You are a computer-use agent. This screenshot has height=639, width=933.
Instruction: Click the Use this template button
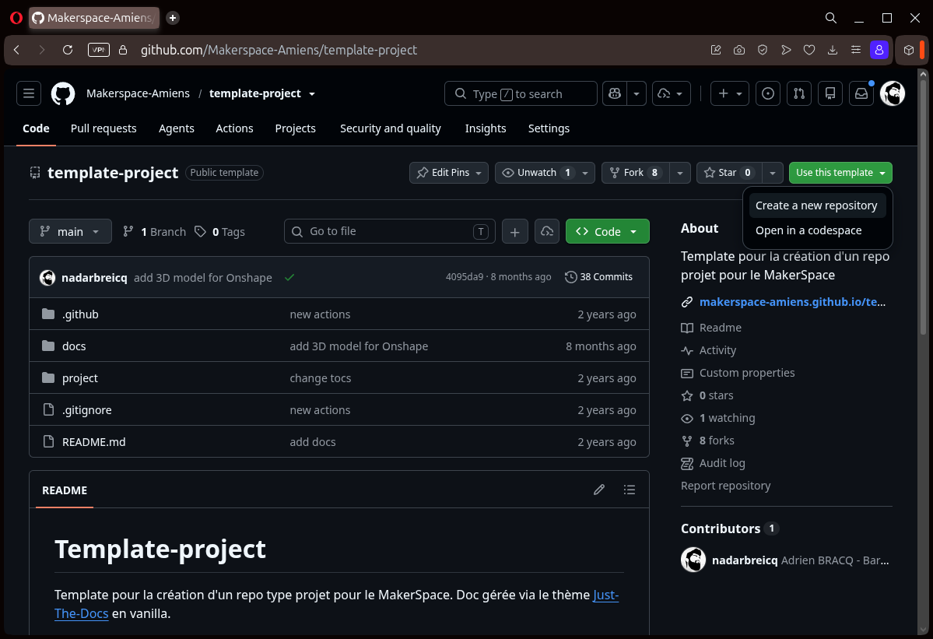coord(840,173)
